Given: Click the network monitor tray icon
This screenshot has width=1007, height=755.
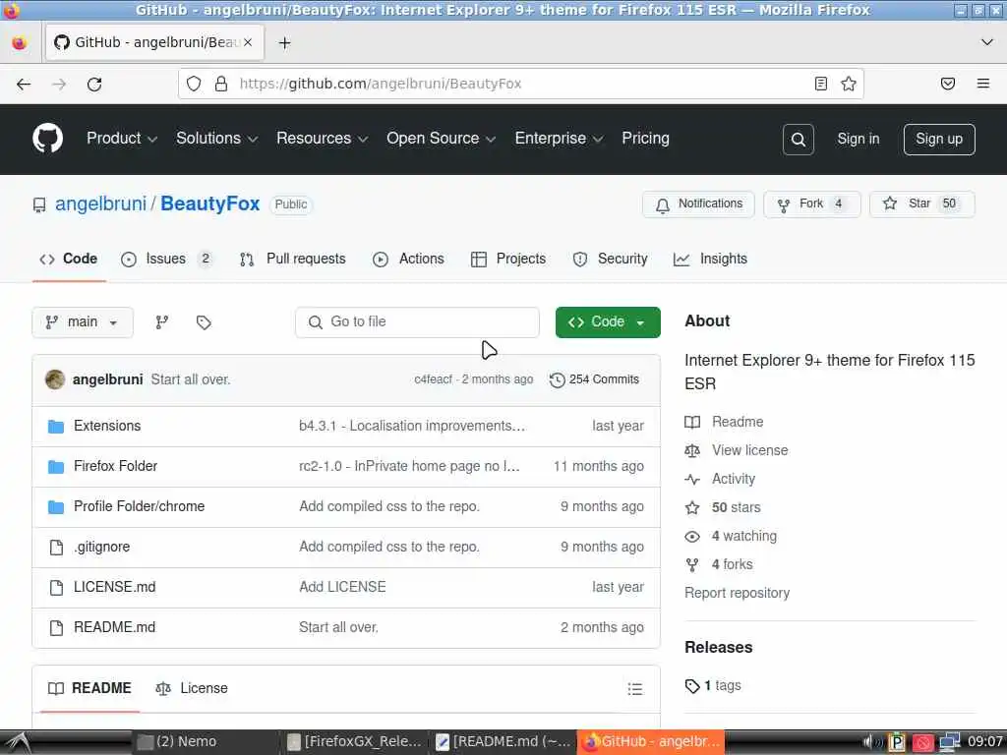Looking at the screenshot, I should click(x=949, y=742).
